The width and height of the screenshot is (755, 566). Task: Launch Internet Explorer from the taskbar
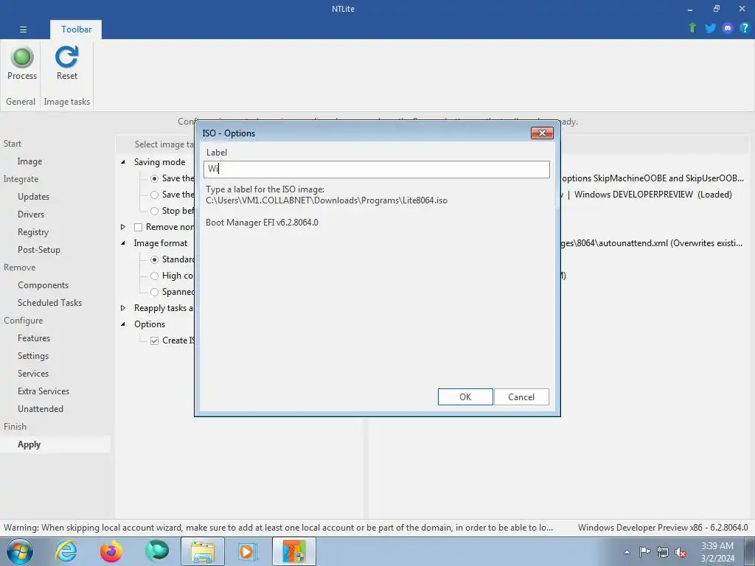point(66,551)
